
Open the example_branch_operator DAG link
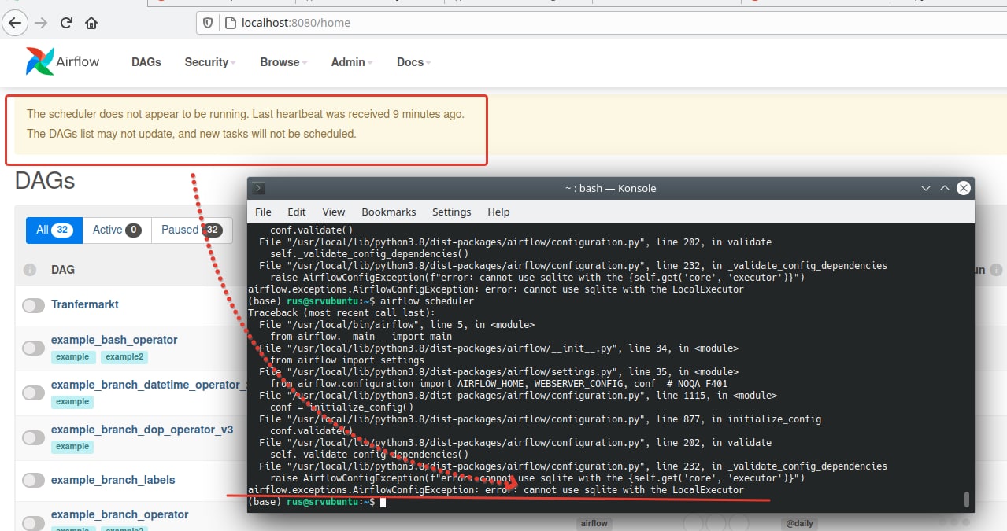click(x=120, y=514)
